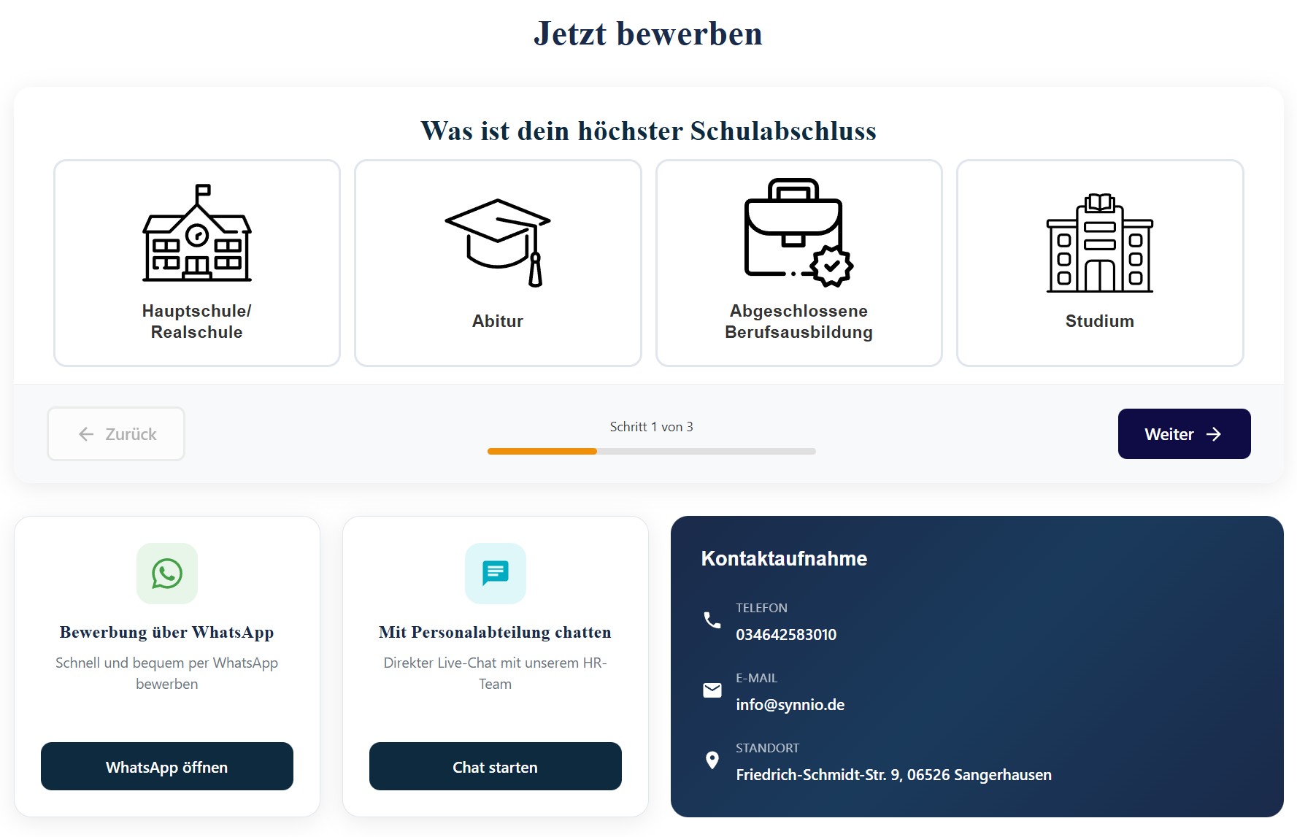The width and height of the screenshot is (1297, 837).
Task: Select the Studium text option
Action: 1099,321
